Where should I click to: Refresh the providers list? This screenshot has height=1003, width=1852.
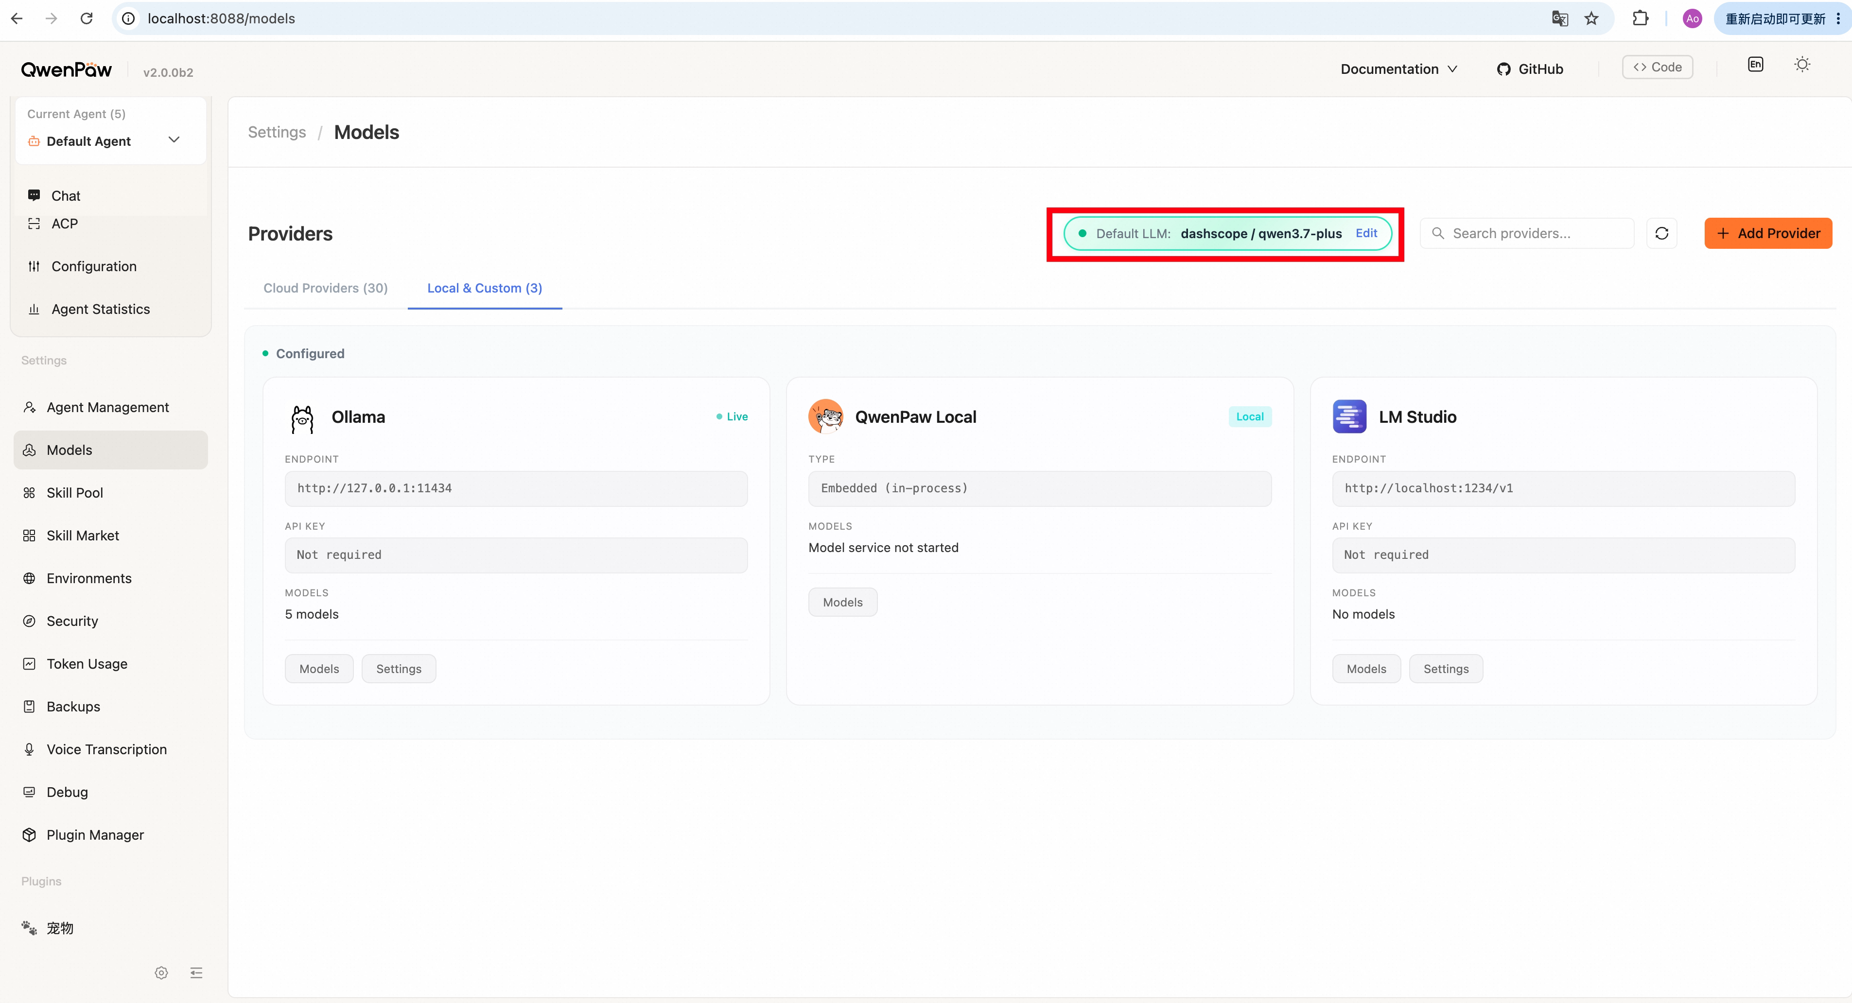(x=1662, y=234)
